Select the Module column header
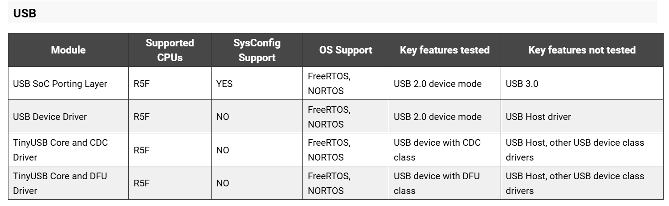669x206 pixels. (x=68, y=50)
